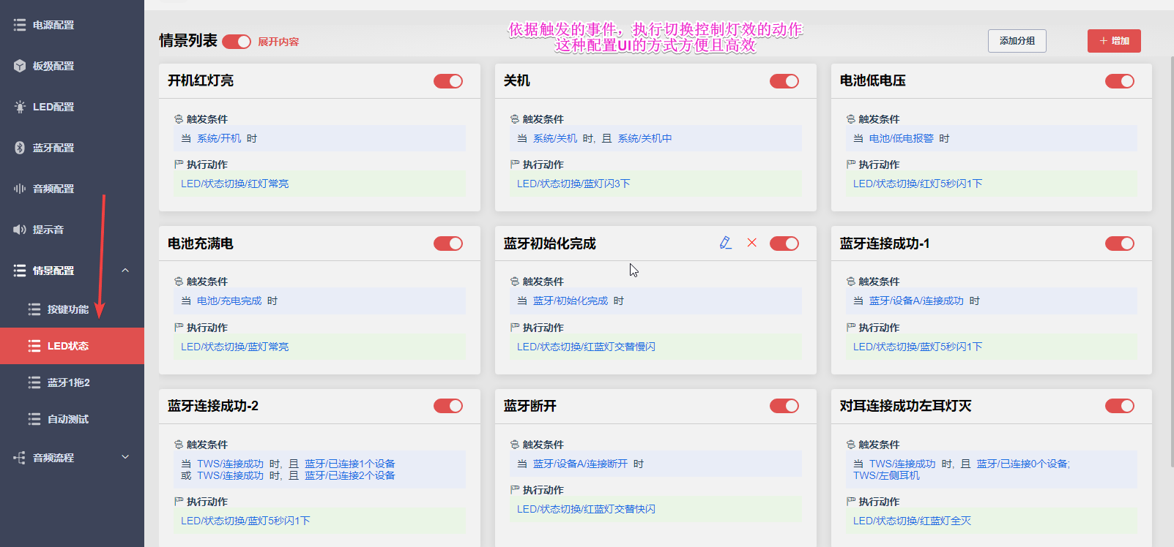
Task: Click the 提示音 speaker icon
Action: pos(20,230)
